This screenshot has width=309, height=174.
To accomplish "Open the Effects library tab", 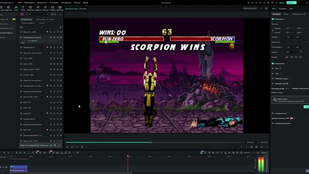I will (x=38, y=8).
